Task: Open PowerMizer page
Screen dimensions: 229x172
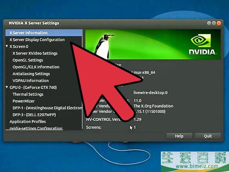Action: pyautogui.click(x=24, y=101)
